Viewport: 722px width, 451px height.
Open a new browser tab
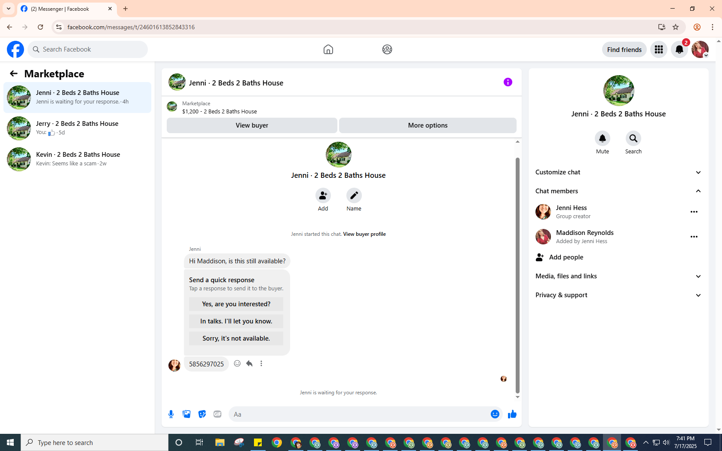pyautogui.click(x=125, y=9)
